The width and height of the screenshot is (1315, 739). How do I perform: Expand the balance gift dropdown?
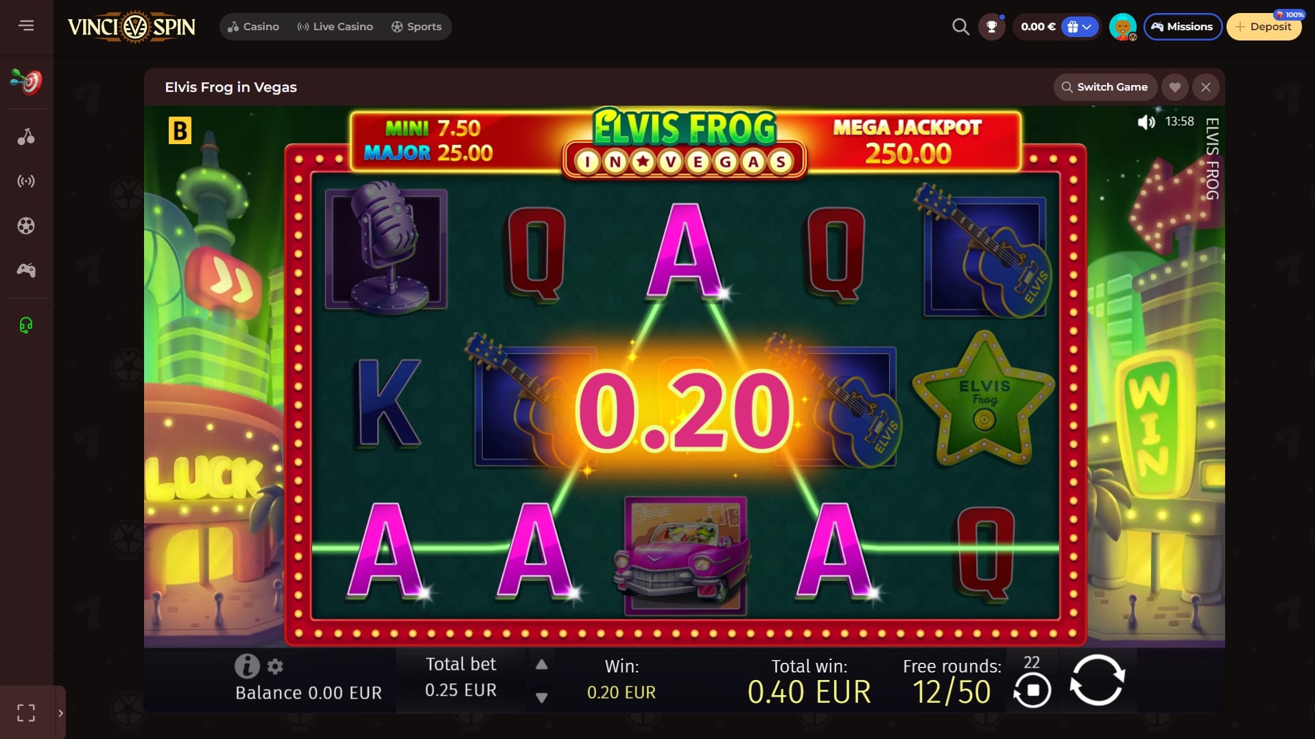1080,27
